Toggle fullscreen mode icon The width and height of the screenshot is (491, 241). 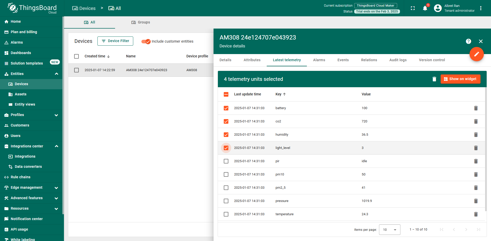(x=413, y=8)
